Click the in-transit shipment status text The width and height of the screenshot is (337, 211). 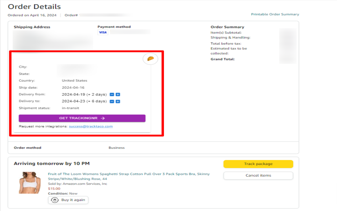pos(70,108)
